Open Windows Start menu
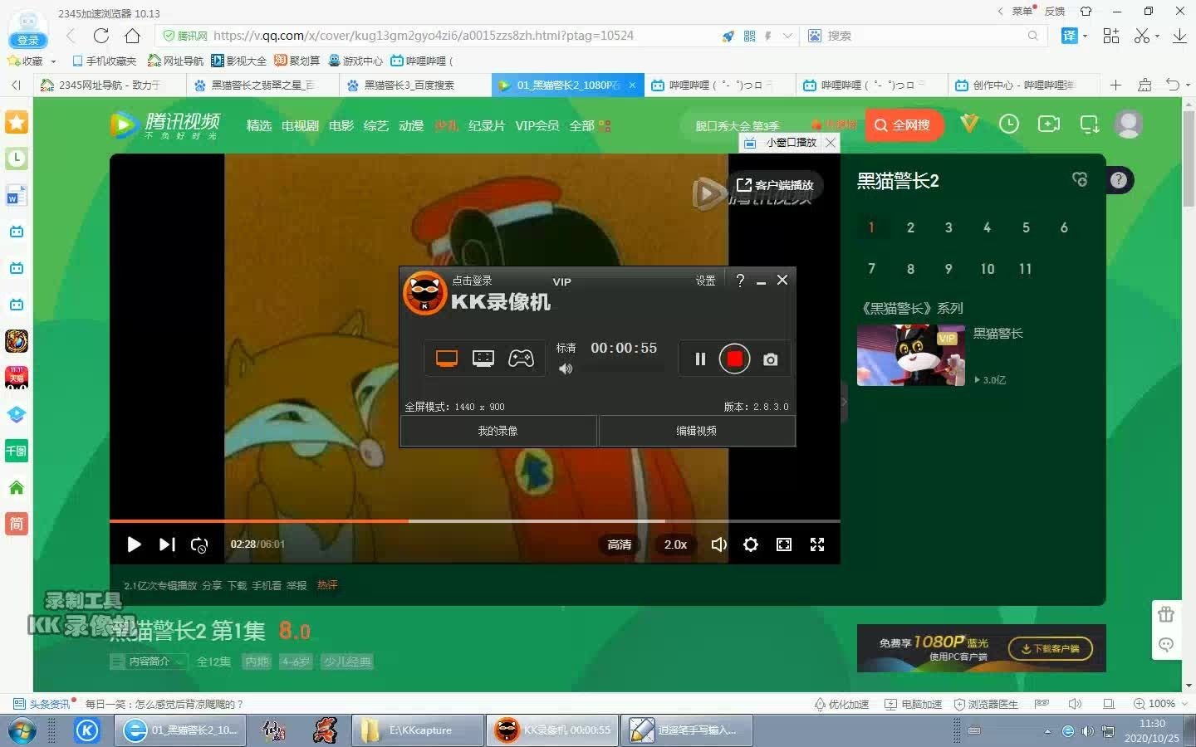The width and height of the screenshot is (1196, 747). 22,730
